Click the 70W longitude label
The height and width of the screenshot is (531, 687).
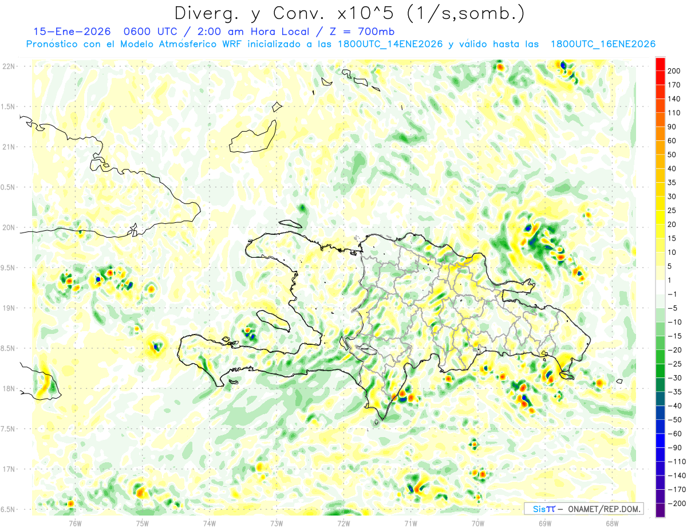pyautogui.click(x=478, y=522)
